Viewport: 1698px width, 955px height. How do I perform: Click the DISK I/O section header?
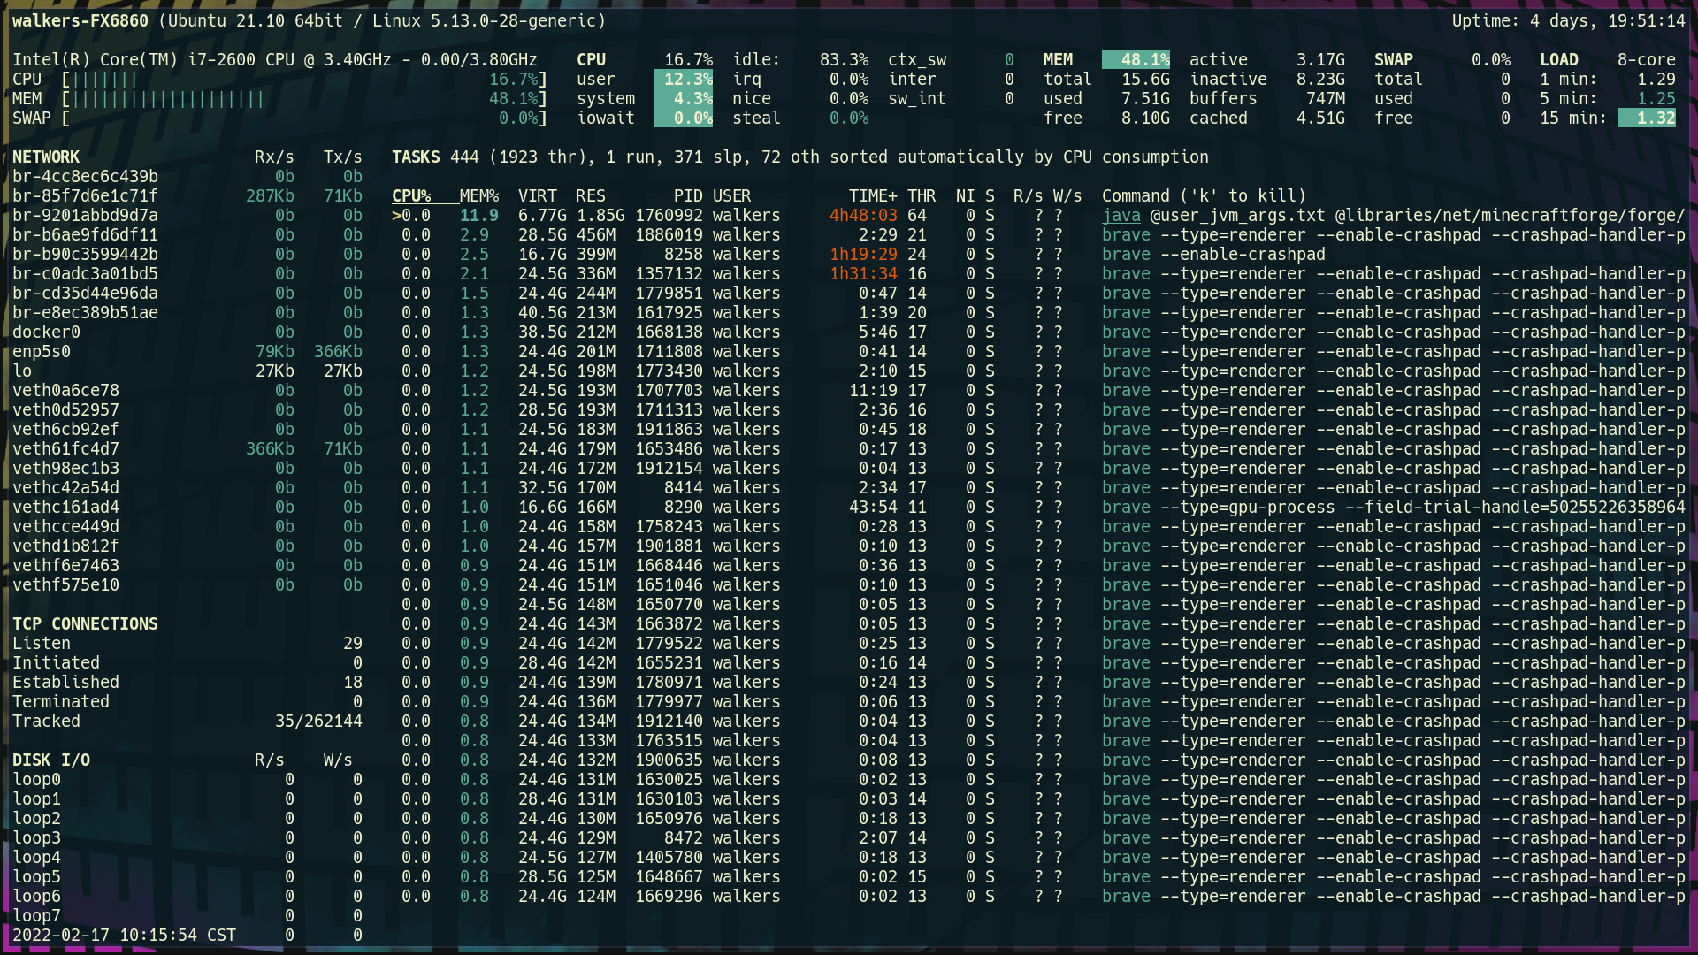[51, 760]
